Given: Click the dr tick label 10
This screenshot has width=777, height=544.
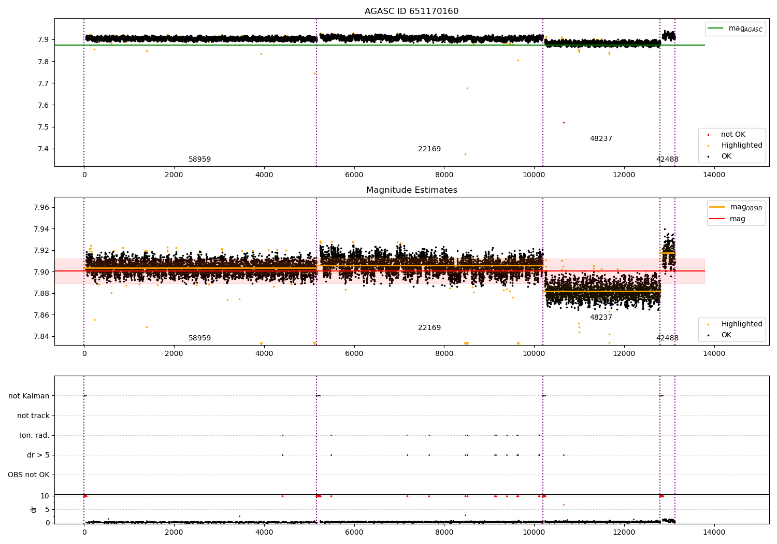Looking at the screenshot, I should [45, 496].
